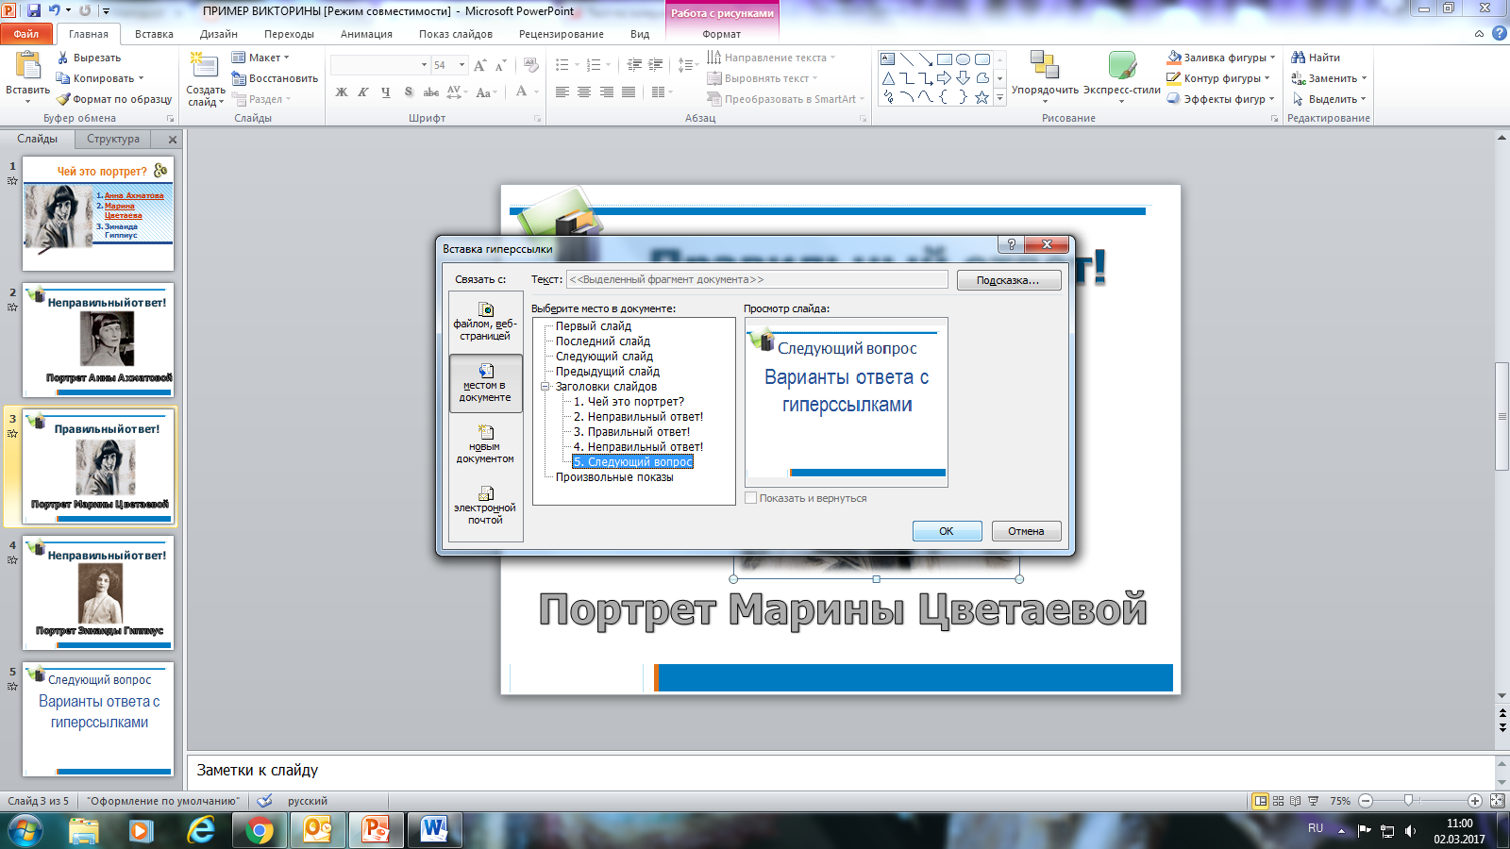Open Microsoft Word from the taskbar

tap(434, 830)
